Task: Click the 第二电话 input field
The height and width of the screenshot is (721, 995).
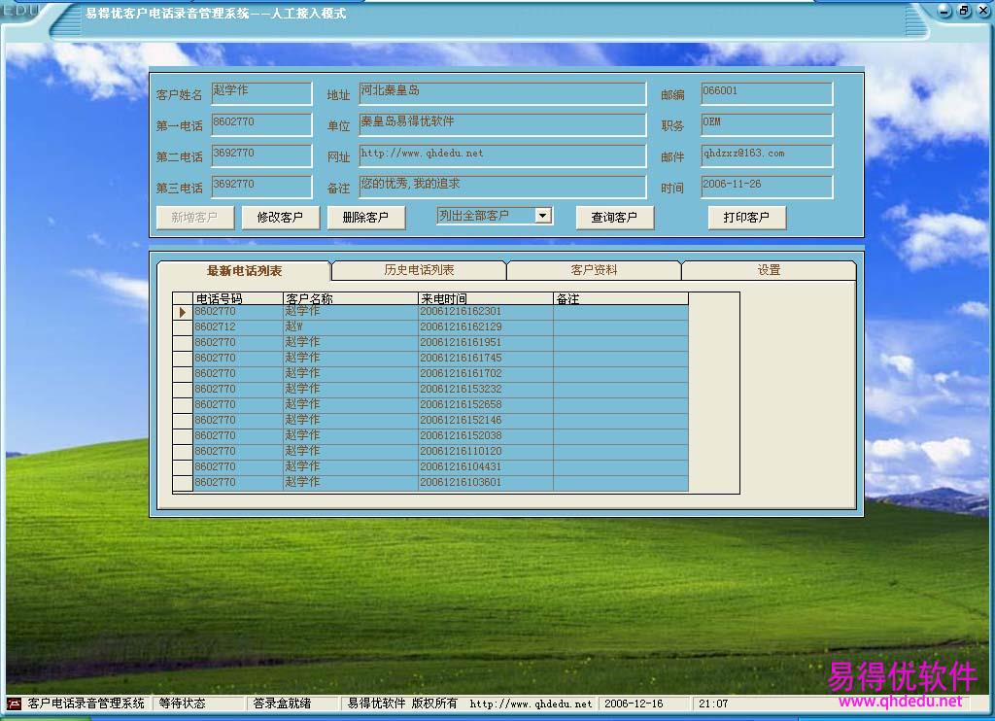Action: (261, 155)
